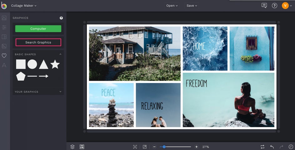Zoom out with the minus button
The height and width of the screenshot is (150, 295).
point(154,147)
